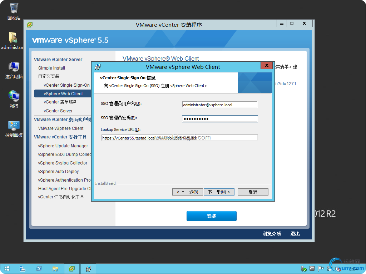Select vCenter Server in sidebar list

point(58,111)
